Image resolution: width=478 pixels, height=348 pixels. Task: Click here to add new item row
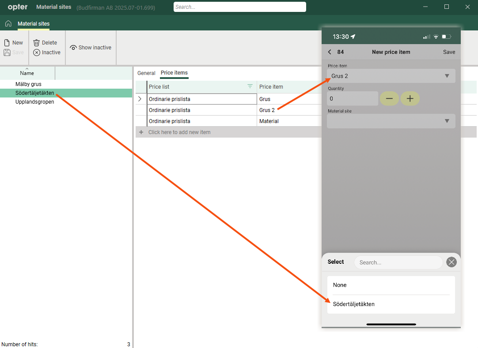[179, 132]
